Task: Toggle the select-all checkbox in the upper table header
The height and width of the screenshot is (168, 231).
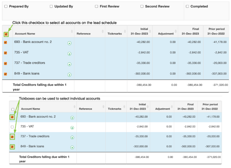Action: (x=6, y=34)
